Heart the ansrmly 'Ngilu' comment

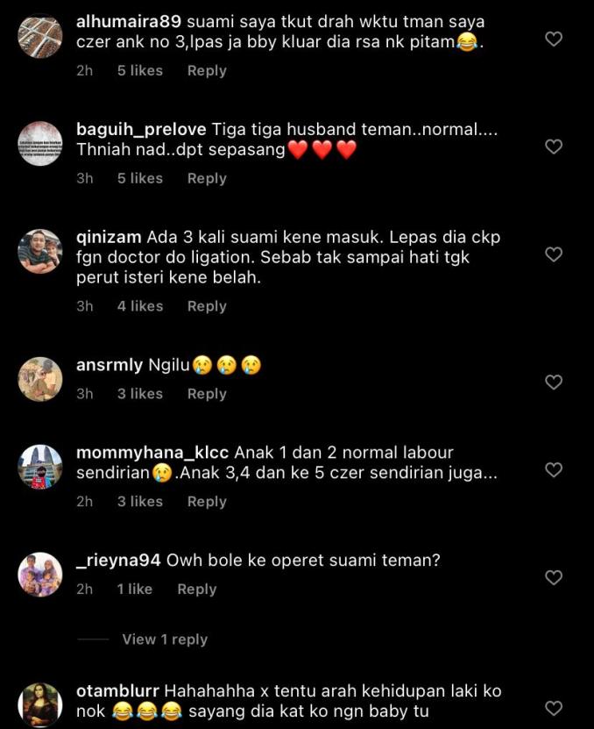click(x=554, y=382)
